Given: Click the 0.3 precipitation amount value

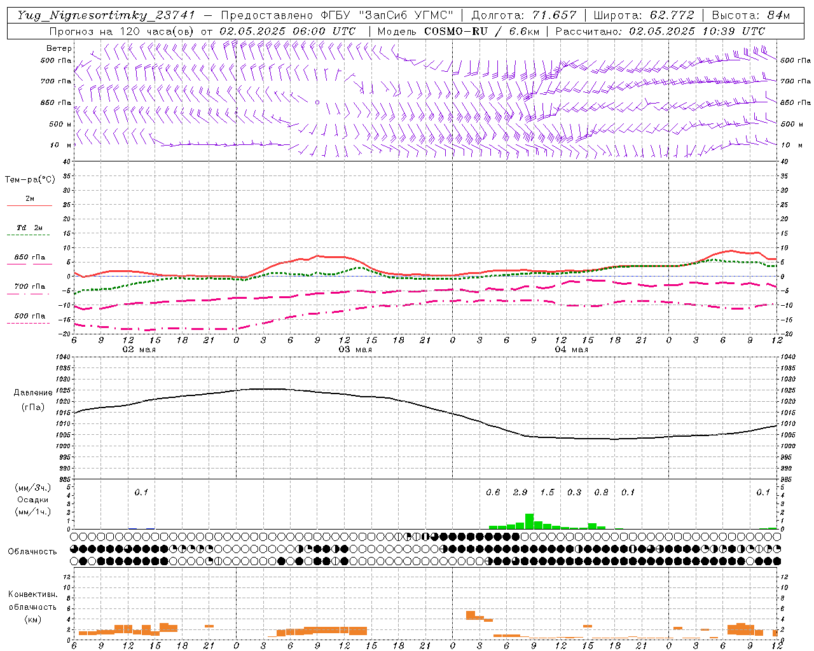Looking at the screenshot, I should (574, 492).
